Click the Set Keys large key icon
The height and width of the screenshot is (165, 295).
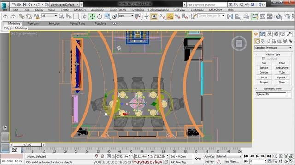(x=198, y=159)
